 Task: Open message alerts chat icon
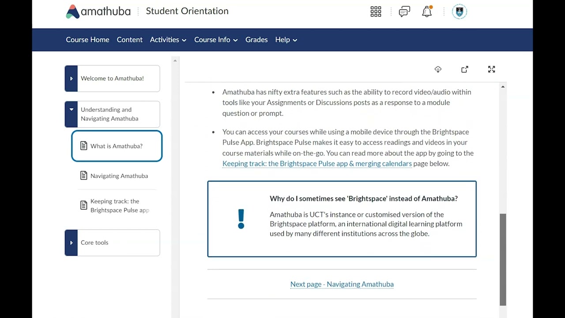(404, 12)
